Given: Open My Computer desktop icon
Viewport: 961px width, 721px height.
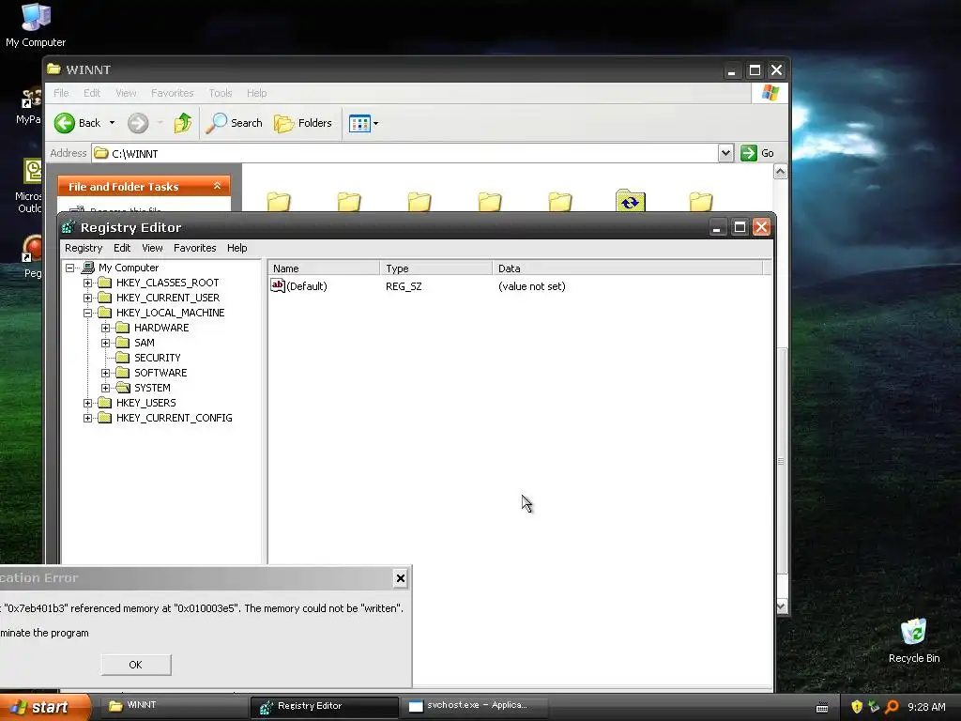Looking at the screenshot, I should tap(36, 25).
